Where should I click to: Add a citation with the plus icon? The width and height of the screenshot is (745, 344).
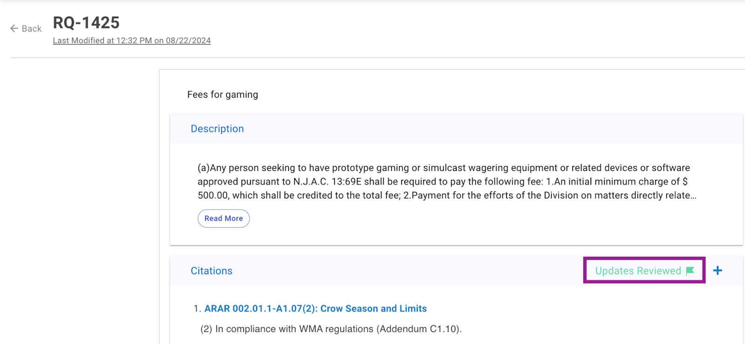pyautogui.click(x=718, y=270)
